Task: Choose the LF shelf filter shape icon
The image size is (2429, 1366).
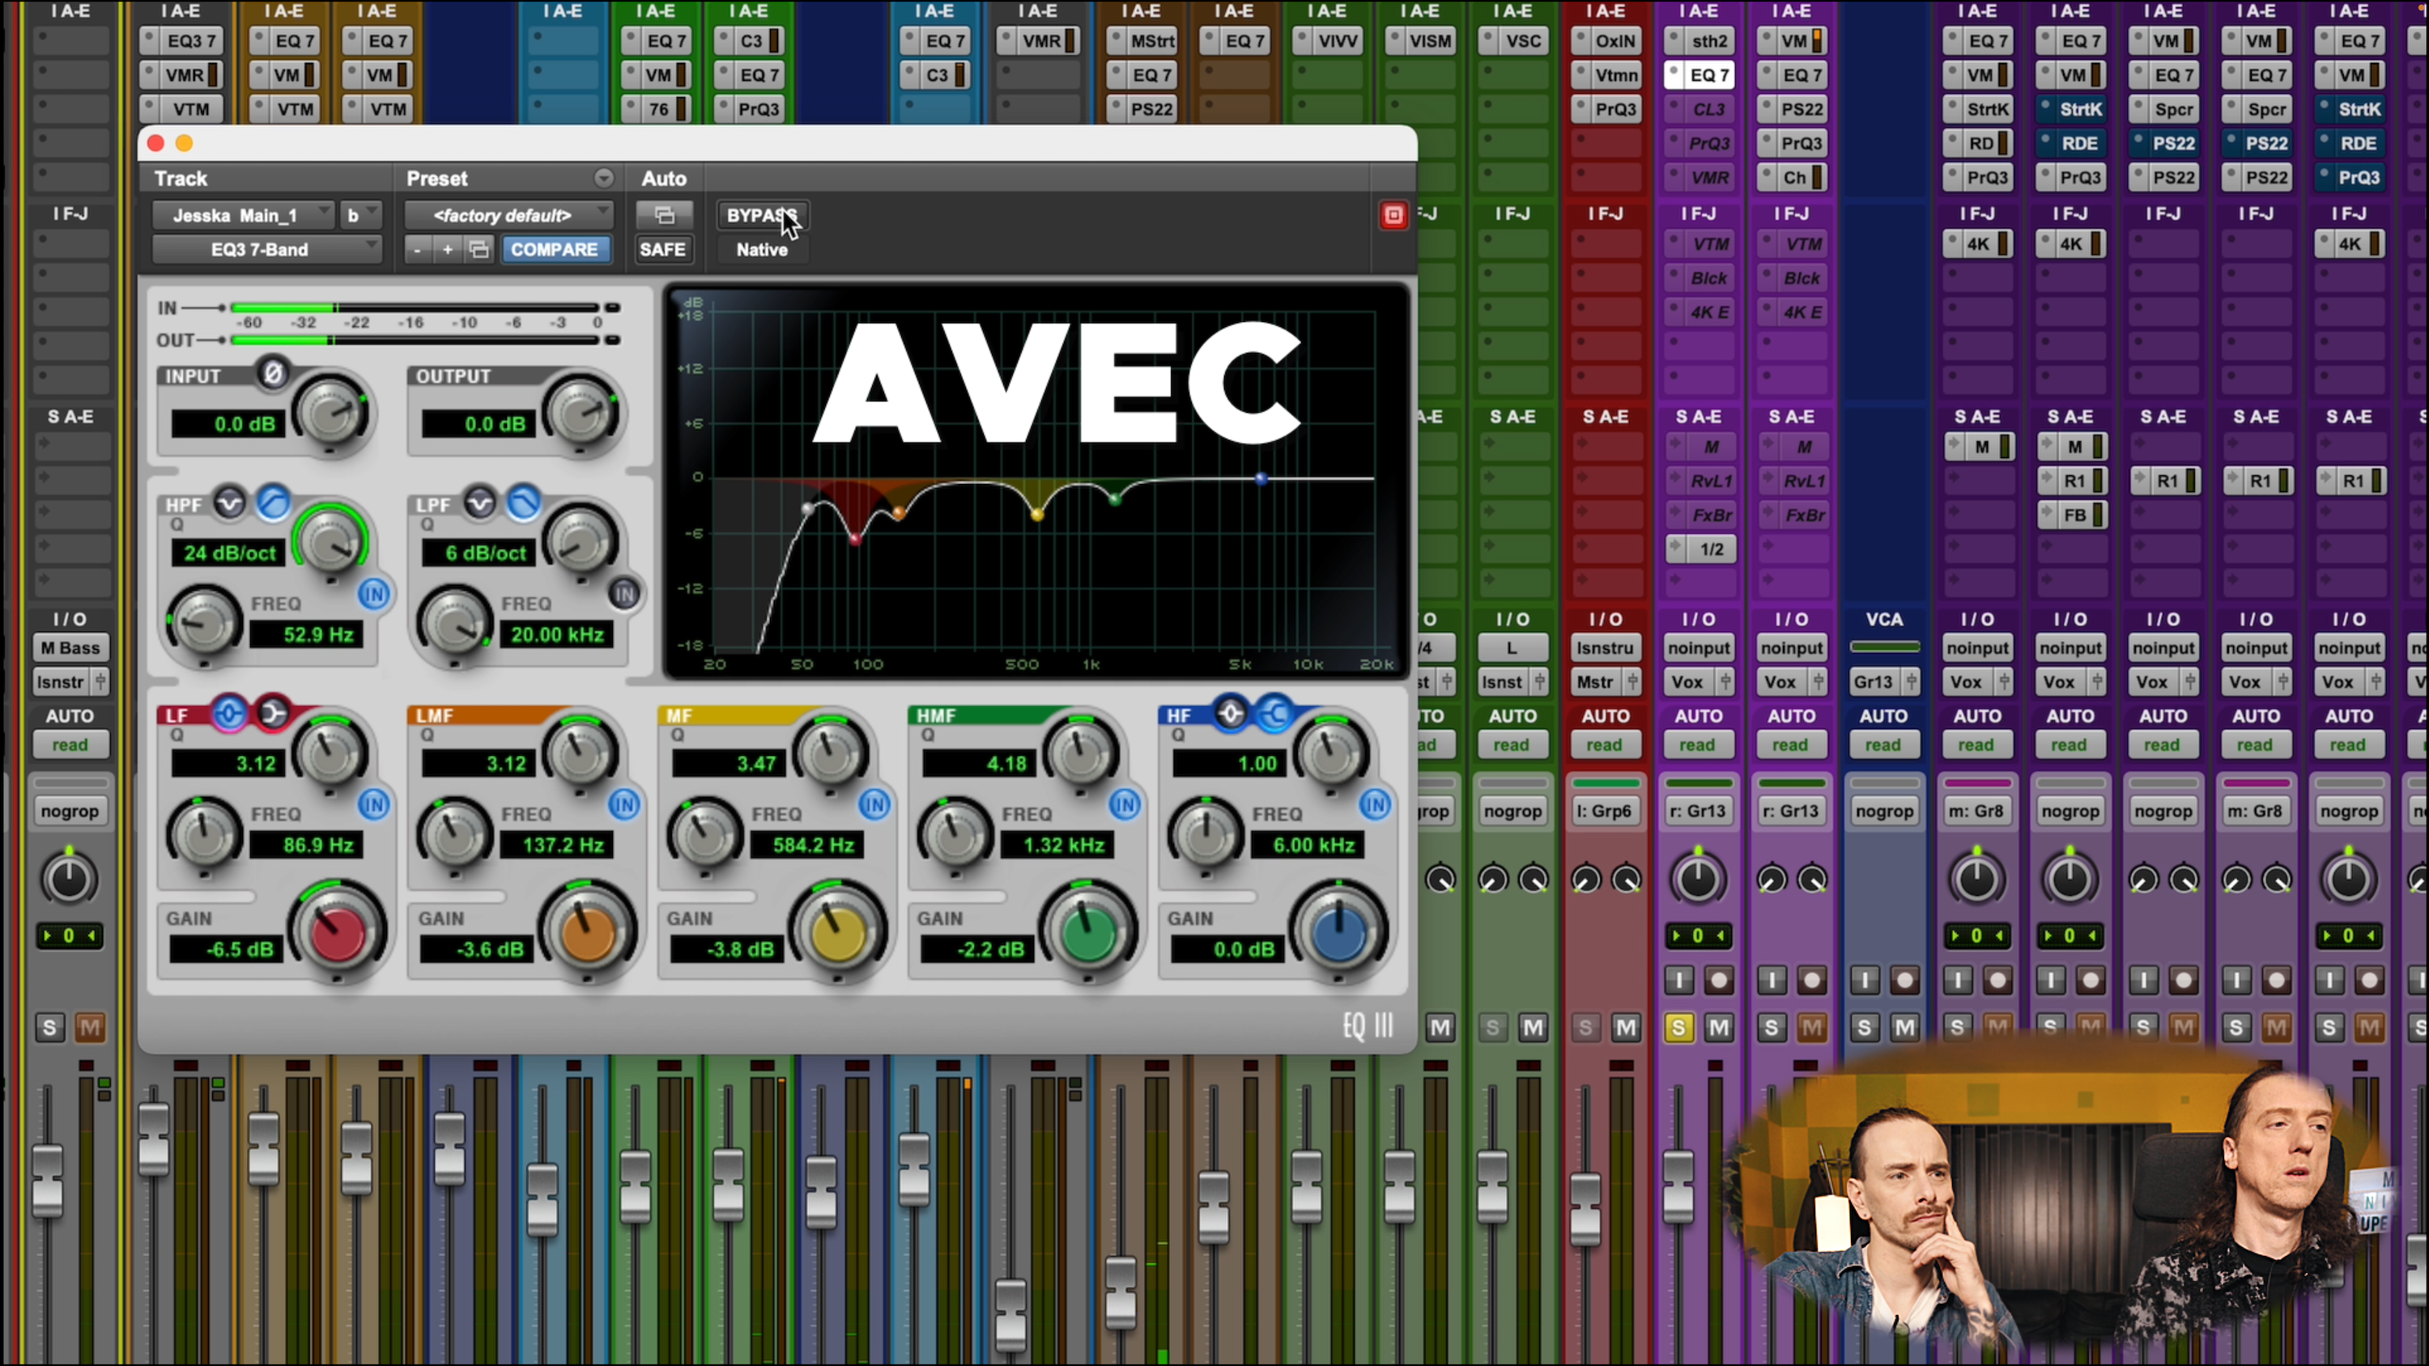Action: (273, 714)
